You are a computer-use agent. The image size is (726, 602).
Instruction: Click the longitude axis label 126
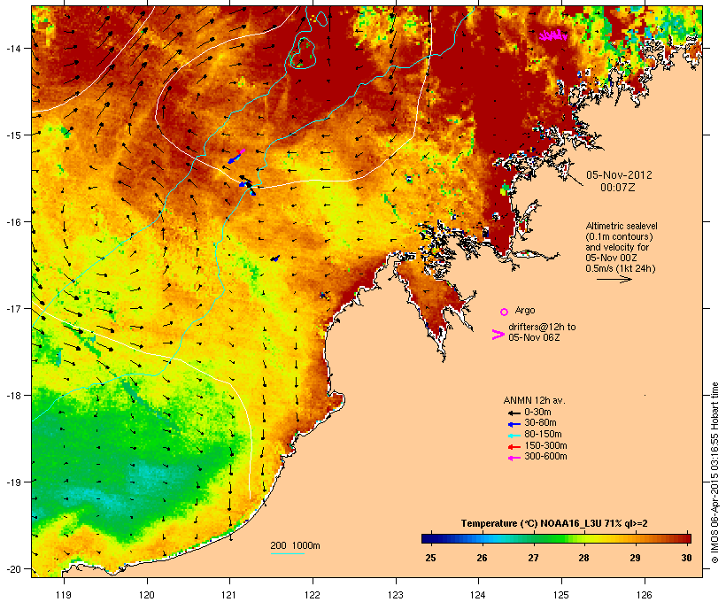(644, 595)
